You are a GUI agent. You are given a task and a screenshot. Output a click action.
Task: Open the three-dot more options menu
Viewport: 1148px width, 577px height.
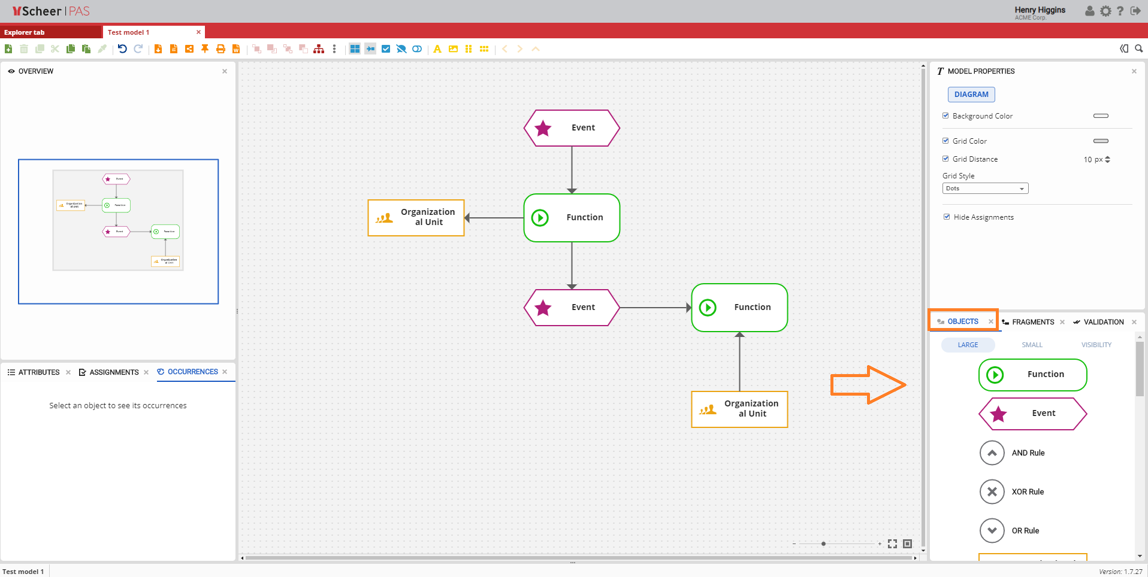[334, 49]
